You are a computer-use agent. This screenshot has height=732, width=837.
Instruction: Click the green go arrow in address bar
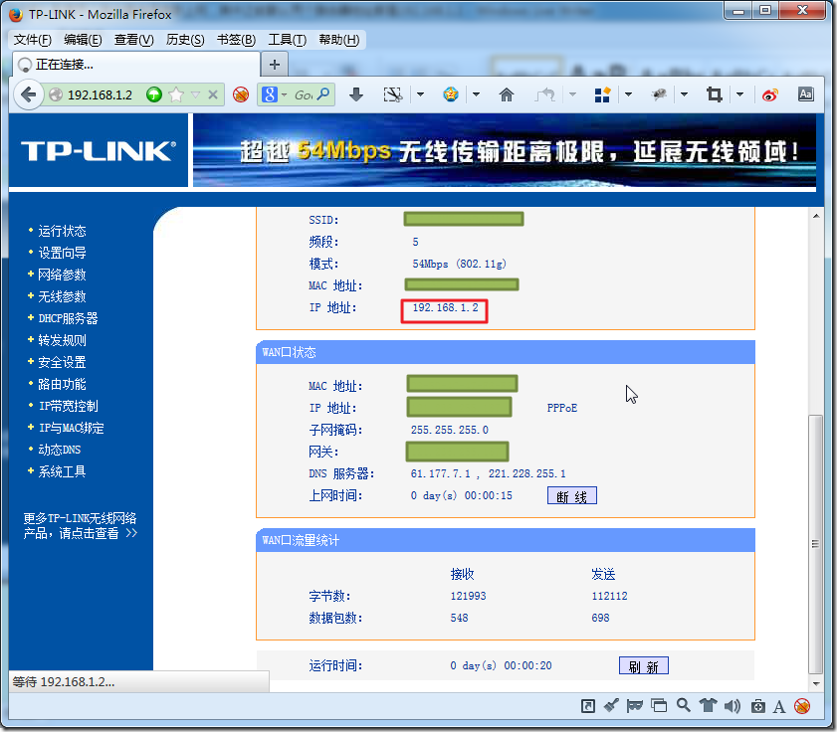pyautogui.click(x=153, y=94)
